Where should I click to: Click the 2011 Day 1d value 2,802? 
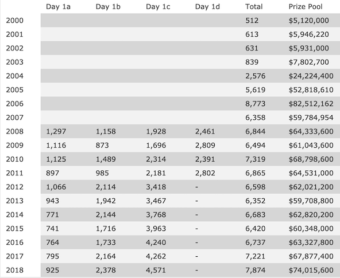[205, 173]
